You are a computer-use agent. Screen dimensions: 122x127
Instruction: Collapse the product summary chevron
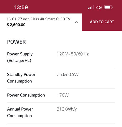(x=76, y=22)
